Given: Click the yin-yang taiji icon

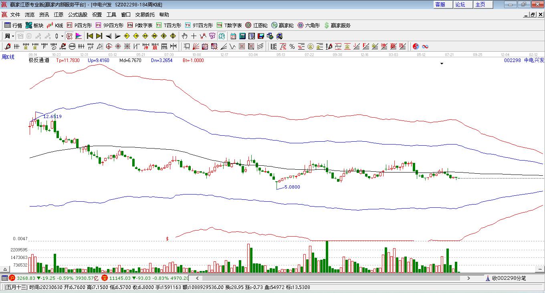Looking at the screenshot, I should [x=416, y=46].
